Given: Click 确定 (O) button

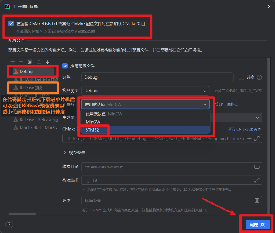Looking at the screenshot, I should click(257, 224).
